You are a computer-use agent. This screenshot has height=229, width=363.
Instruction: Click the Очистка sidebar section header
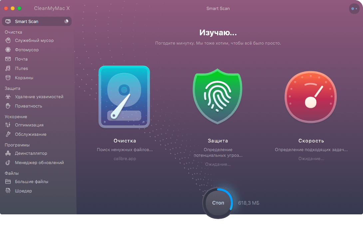(13, 32)
